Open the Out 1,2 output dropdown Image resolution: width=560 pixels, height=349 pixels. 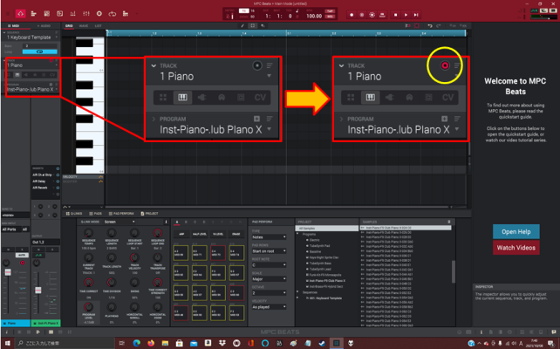coord(45,243)
